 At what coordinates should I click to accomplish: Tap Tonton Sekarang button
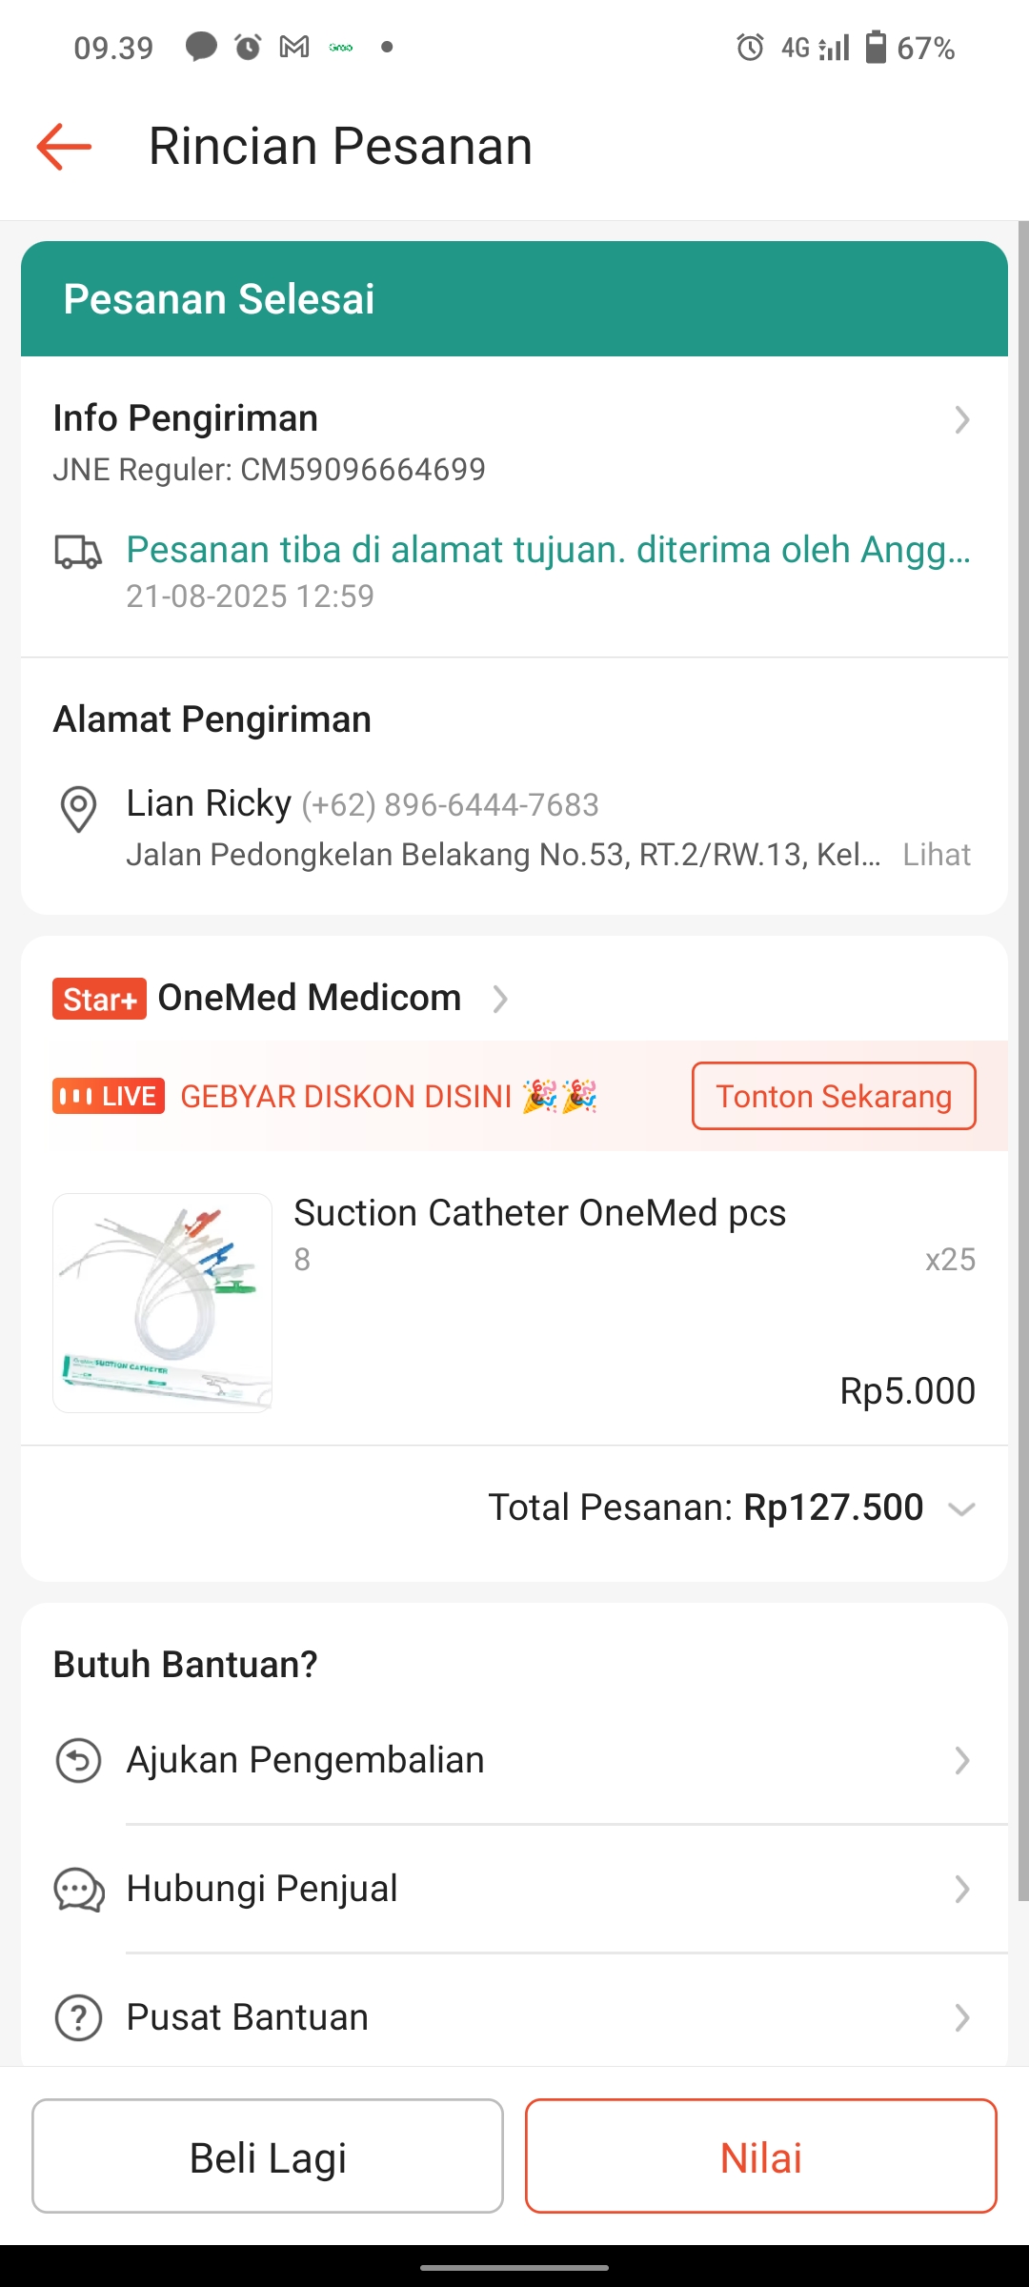(834, 1096)
